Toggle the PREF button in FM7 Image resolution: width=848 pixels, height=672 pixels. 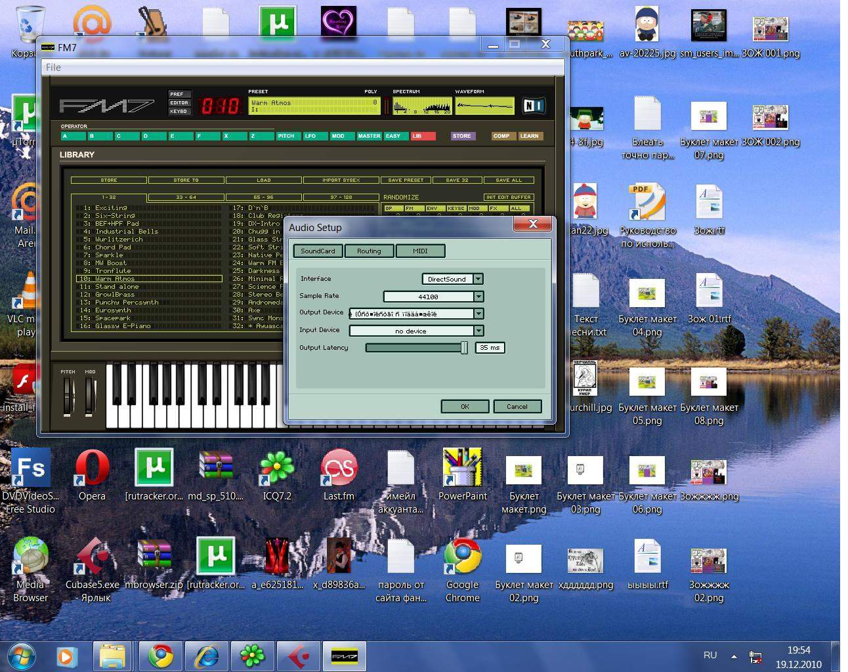click(x=179, y=94)
